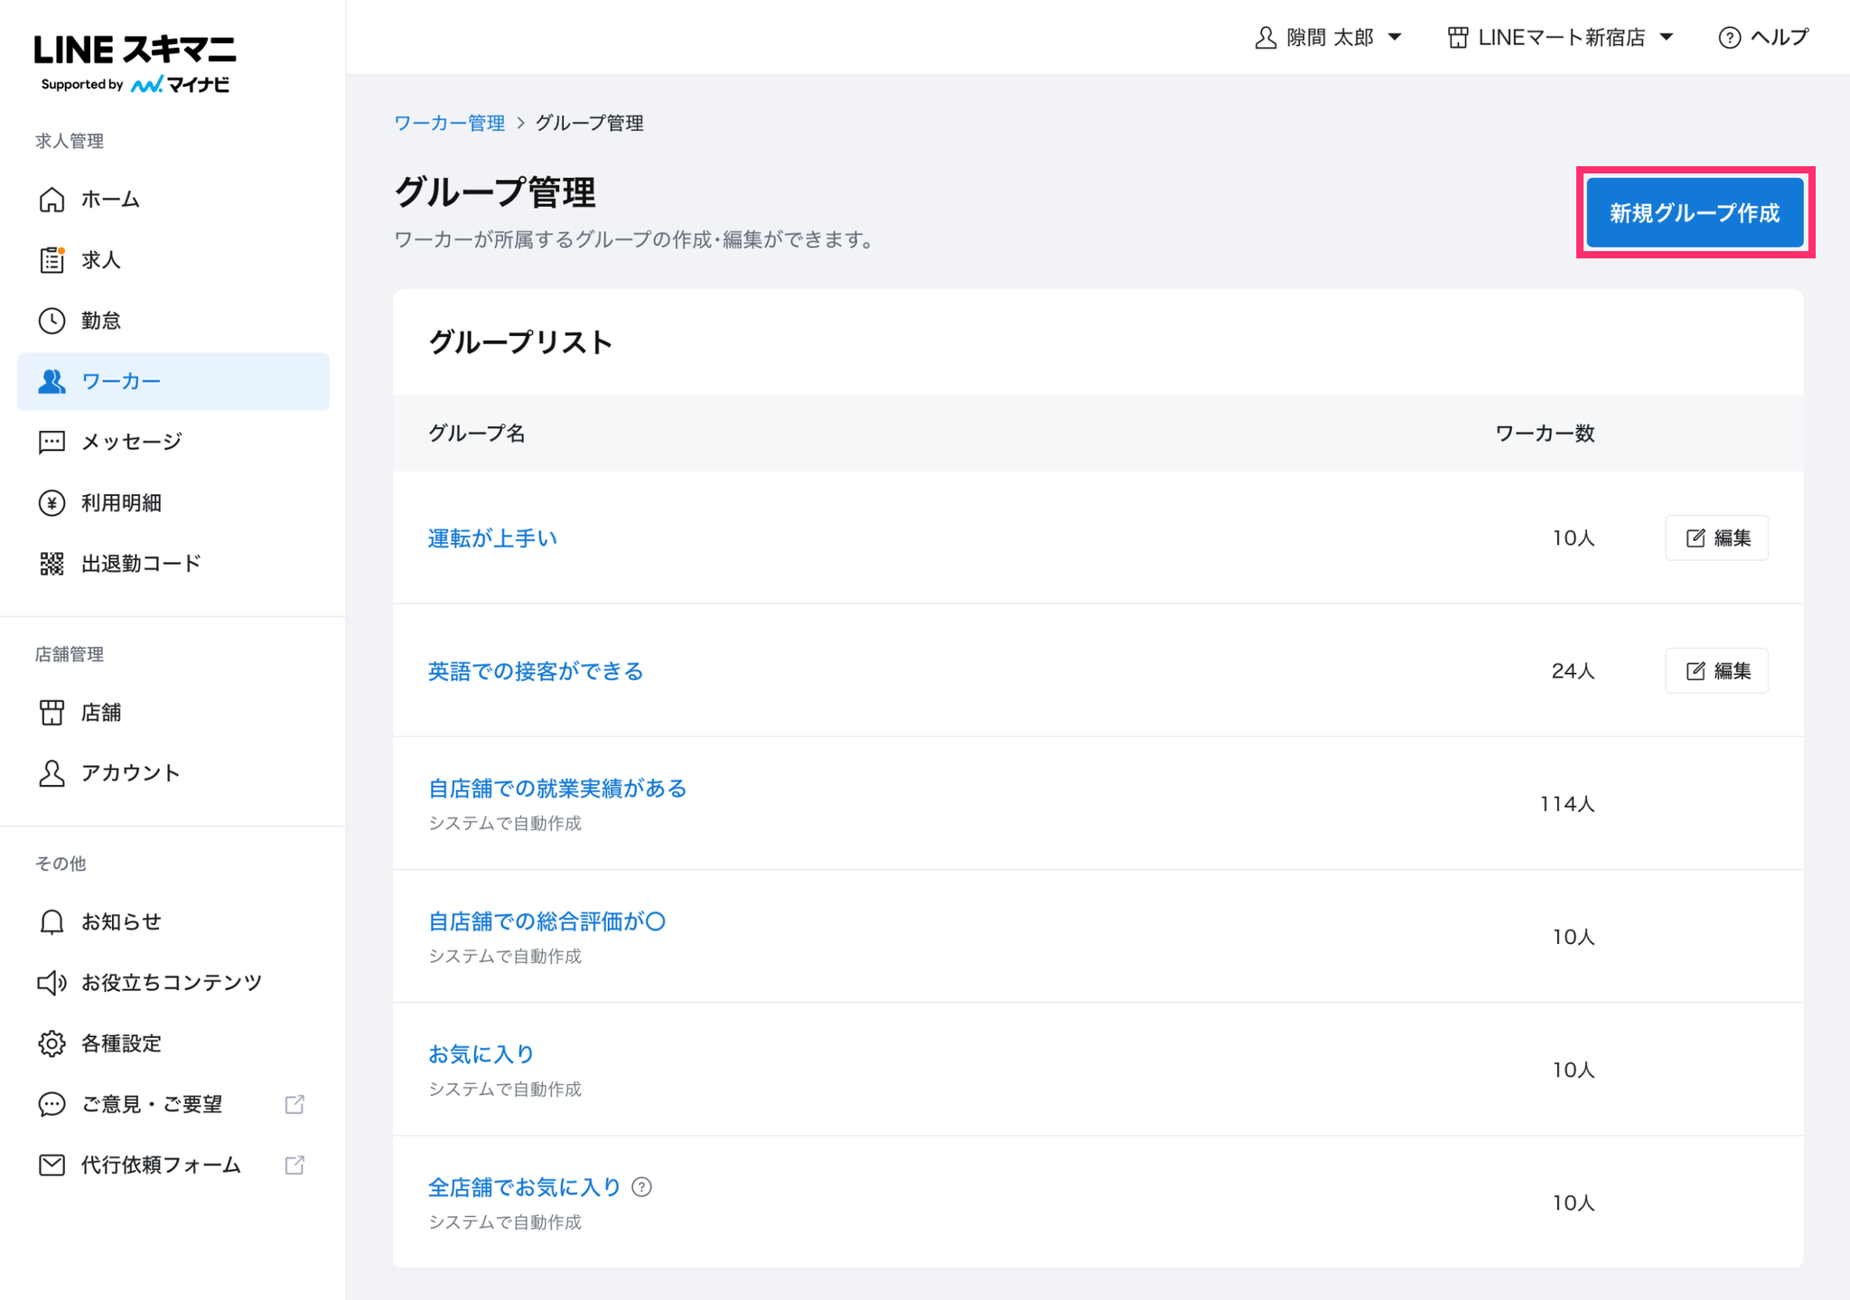Click the 出退勤コード QR code icon
Screen dimensions: 1850x1300
51,564
